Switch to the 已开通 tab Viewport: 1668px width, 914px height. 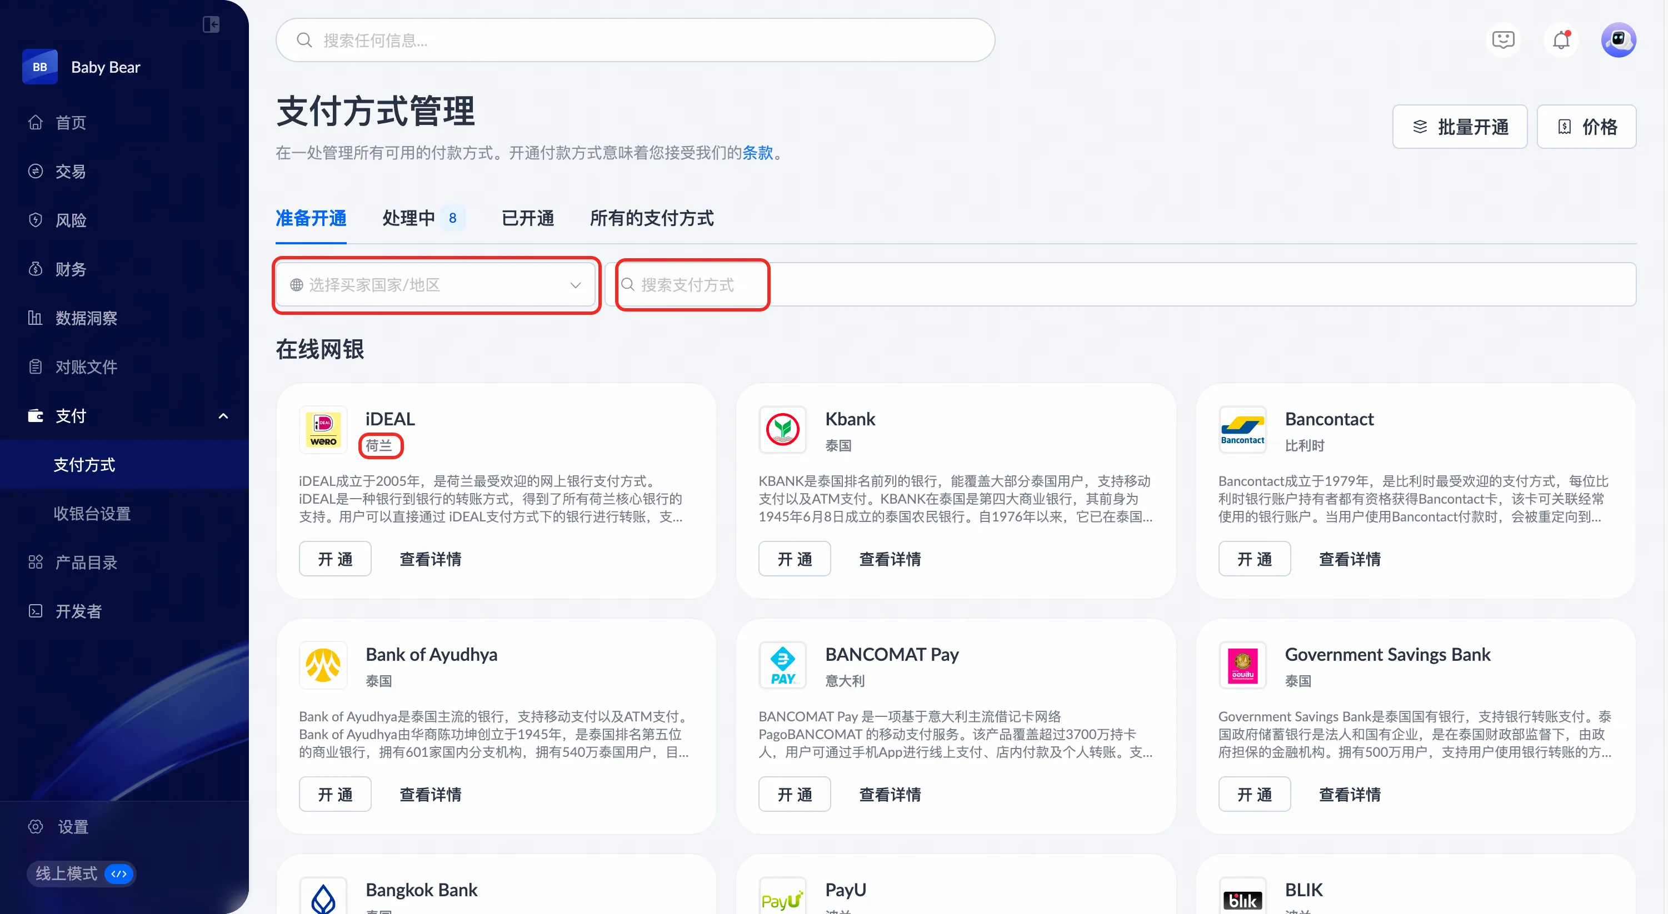coord(527,218)
